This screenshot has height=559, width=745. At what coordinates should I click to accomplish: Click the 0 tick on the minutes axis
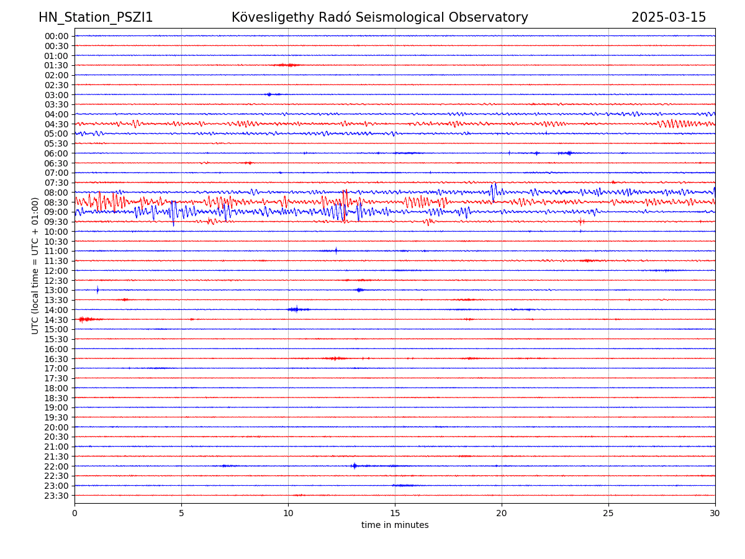coord(74,514)
